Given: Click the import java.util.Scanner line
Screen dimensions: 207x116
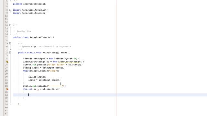Looking at the screenshot, I should pos(29,13).
